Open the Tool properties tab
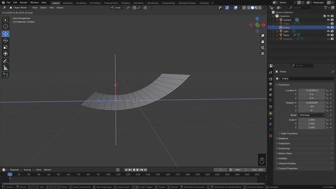Screen dimensions: 336x189 pos(271,72)
